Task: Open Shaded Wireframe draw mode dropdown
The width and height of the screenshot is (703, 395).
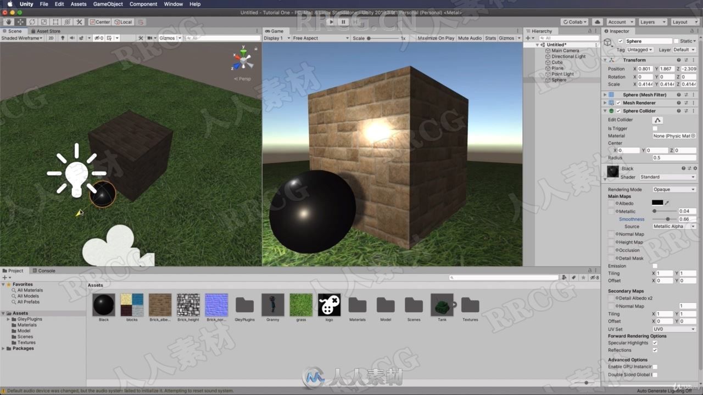Action: [x=21, y=38]
